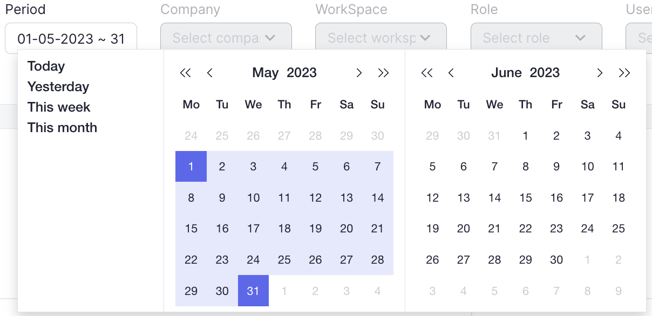Advance May calendar to next month
Image resolution: width=652 pixels, height=316 pixels.
[x=359, y=73]
